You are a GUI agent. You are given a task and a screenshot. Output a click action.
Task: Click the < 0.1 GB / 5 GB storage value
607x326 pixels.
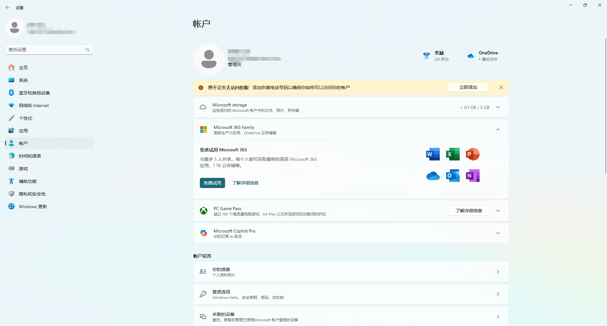click(475, 107)
